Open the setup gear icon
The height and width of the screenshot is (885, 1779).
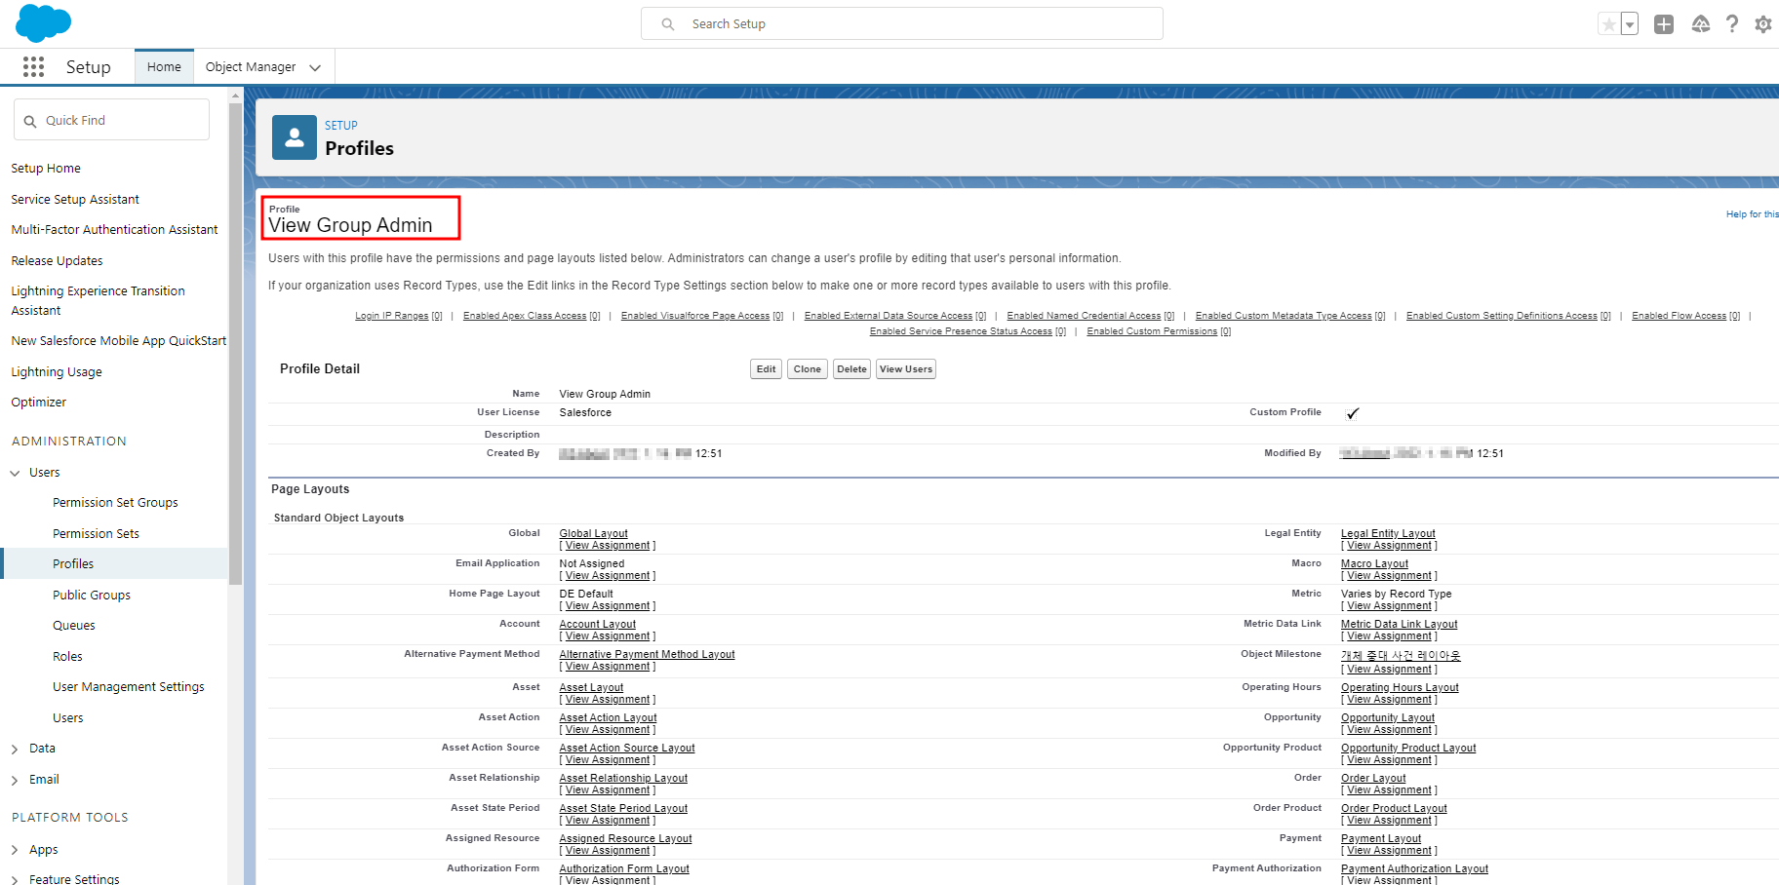(x=1763, y=24)
